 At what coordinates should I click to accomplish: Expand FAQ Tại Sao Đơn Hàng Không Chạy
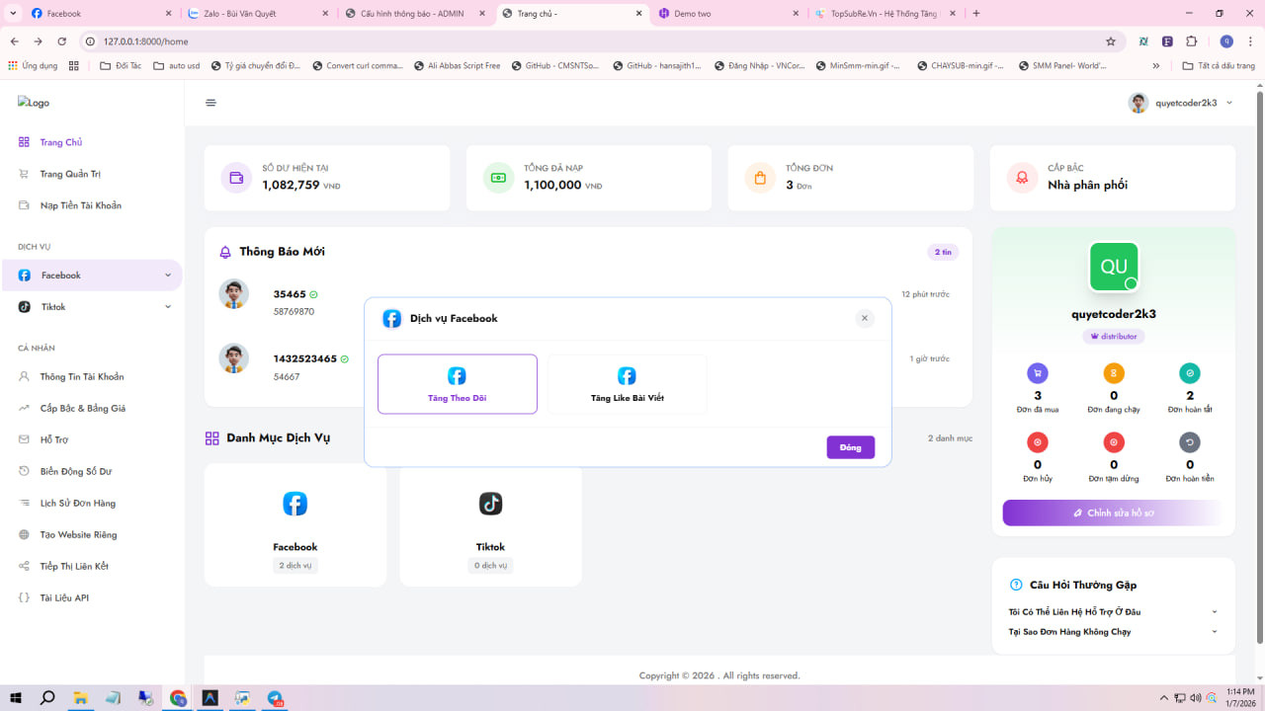[1113, 632]
